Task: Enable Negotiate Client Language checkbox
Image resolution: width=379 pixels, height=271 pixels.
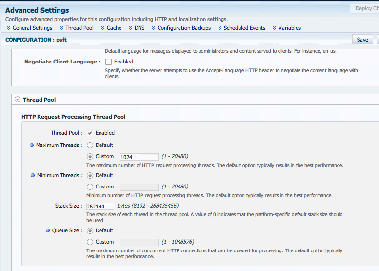Action: [108, 62]
